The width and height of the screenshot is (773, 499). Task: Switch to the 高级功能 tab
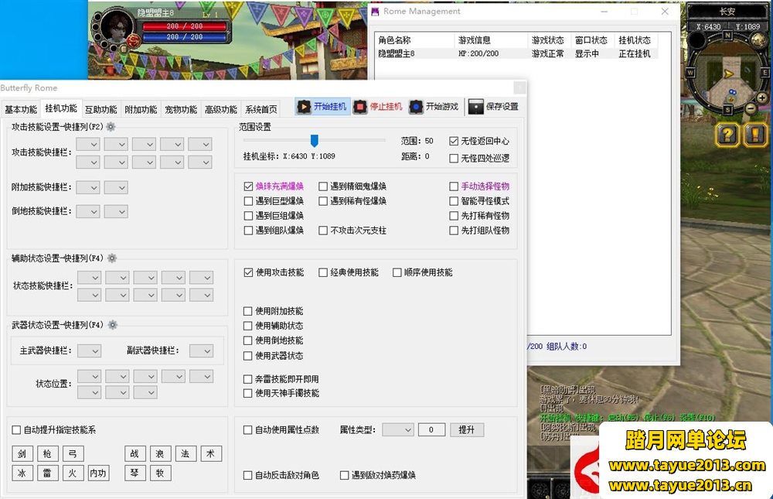[x=220, y=109]
